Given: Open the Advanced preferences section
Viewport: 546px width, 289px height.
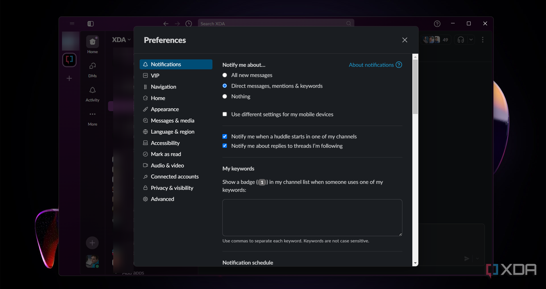Looking at the screenshot, I should click(176, 199).
